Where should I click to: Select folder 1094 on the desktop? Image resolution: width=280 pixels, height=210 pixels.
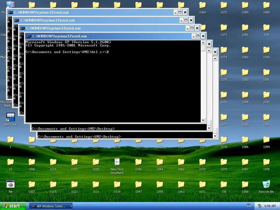tap(266, 142)
